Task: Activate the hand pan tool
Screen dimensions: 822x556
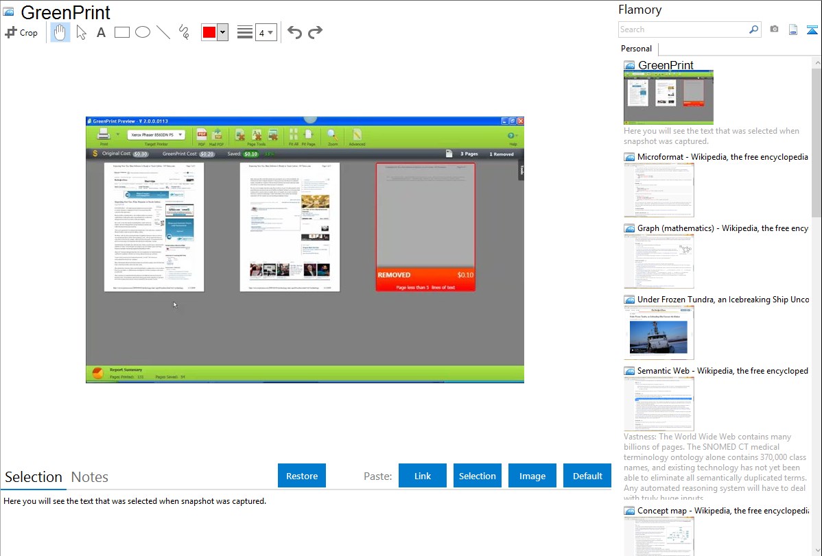Action: coord(60,32)
